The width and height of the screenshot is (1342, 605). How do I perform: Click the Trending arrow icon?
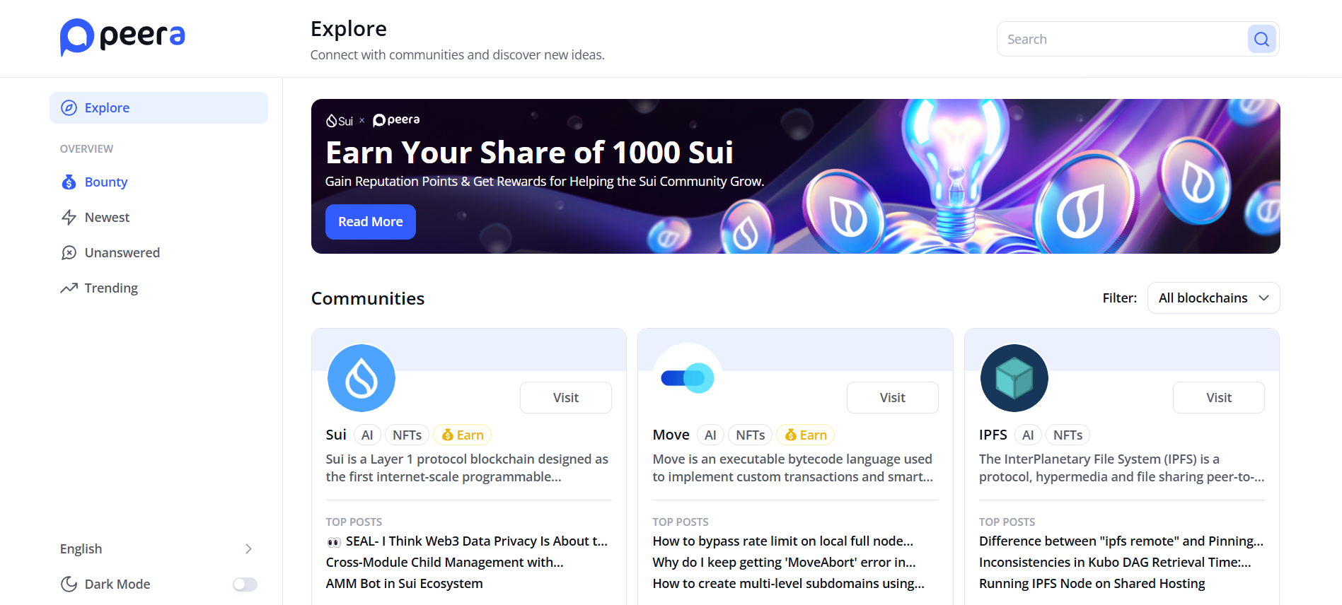click(69, 288)
